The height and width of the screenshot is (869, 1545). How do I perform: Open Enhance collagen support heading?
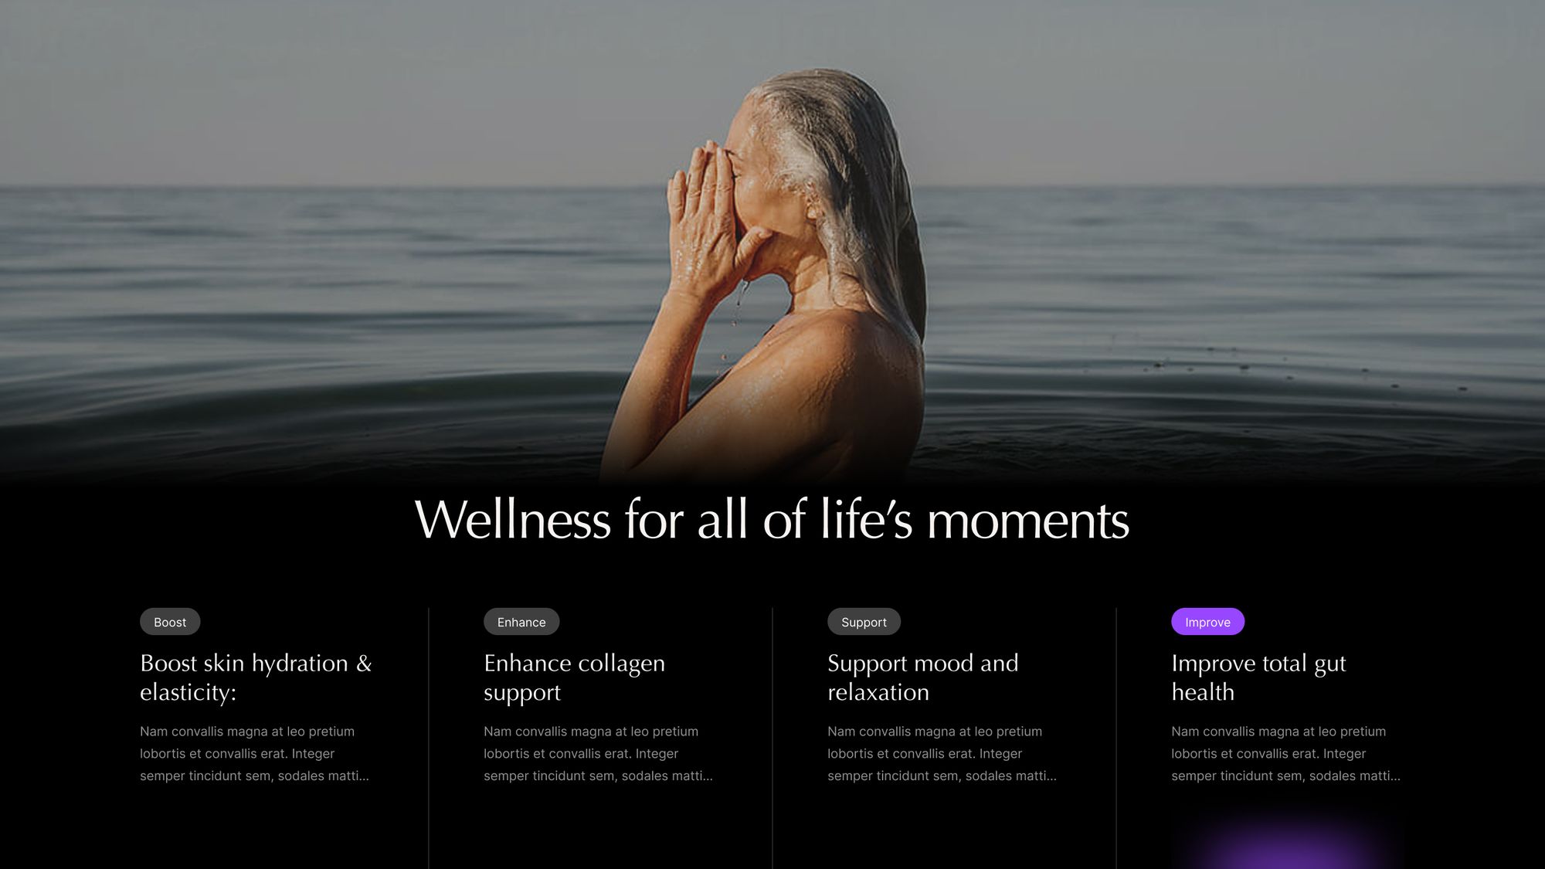[x=574, y=677]
